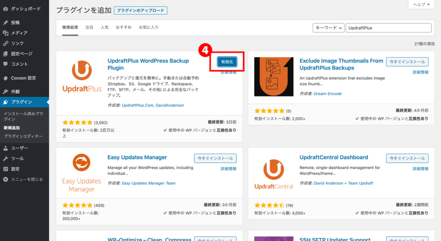The height and width of the screenshot is (241, 441).
Task: Select 新規追加 submenu item
Action: (x=12, y=128)
